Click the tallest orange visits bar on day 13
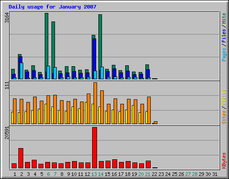This screenshot has height=179, width=229. 95,103
